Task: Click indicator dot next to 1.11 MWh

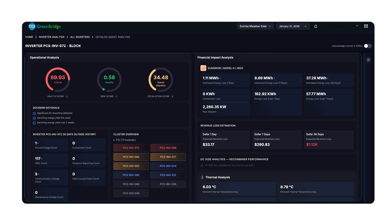Action: coord(220,78)
